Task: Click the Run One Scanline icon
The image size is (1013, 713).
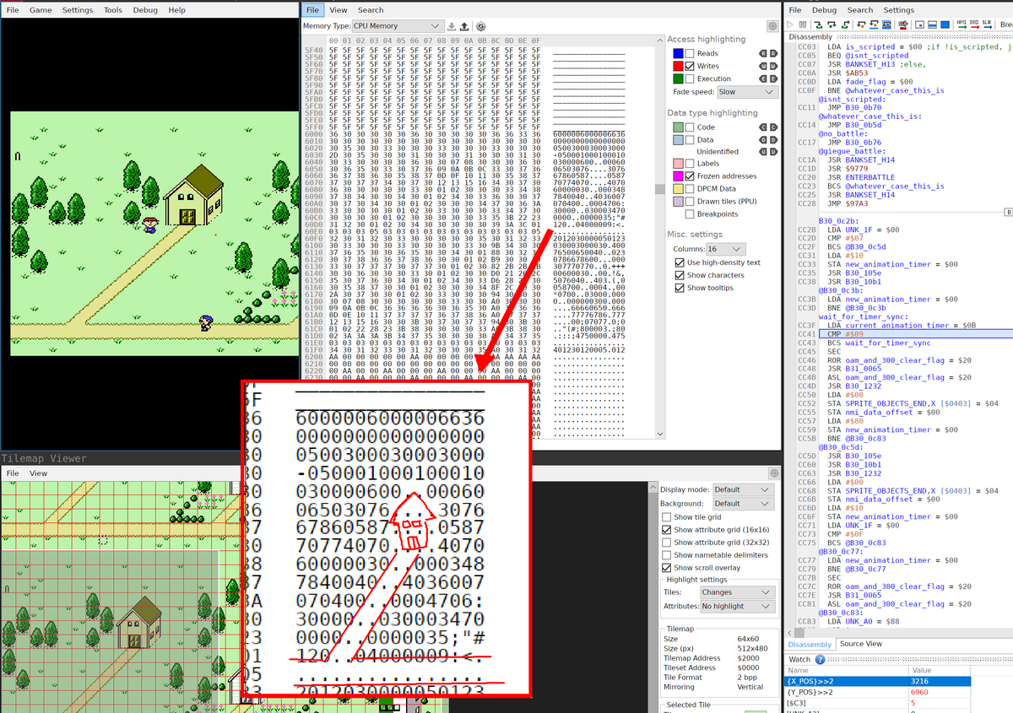Action: point(932,24)
